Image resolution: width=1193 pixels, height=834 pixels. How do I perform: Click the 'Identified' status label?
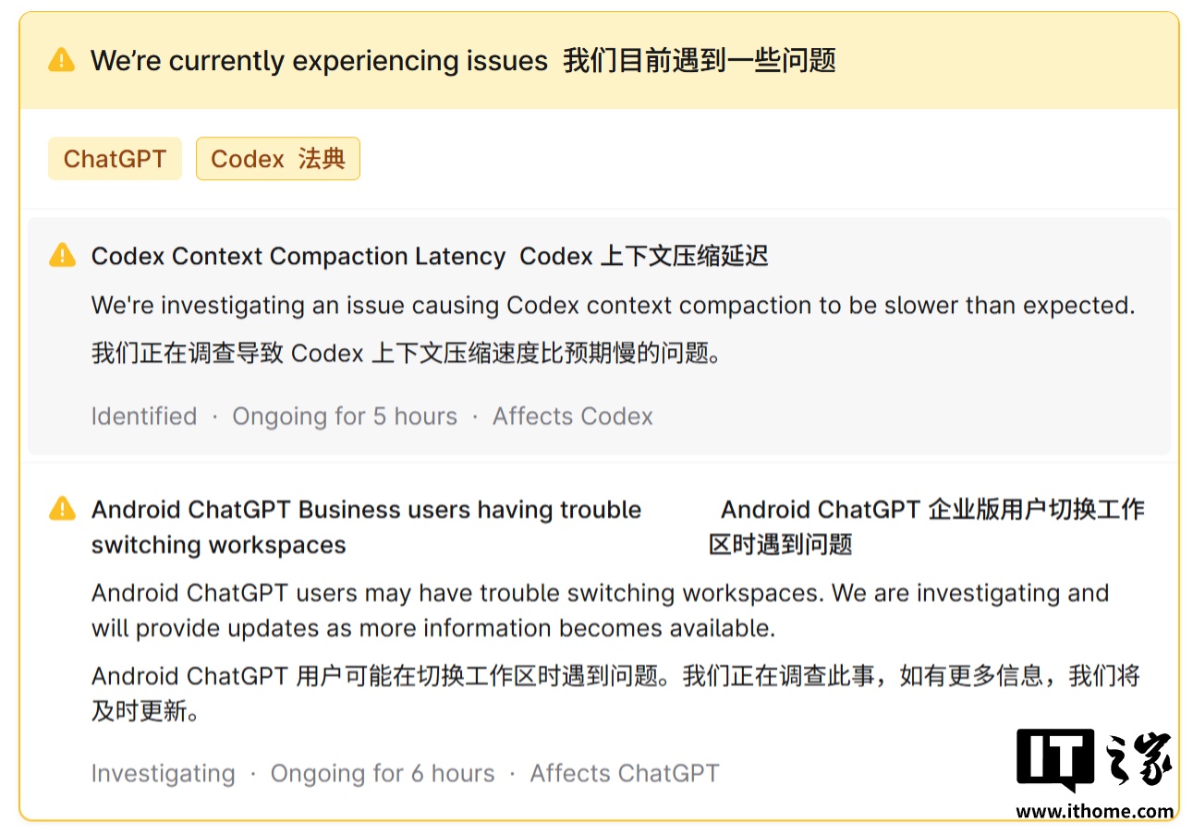[144, 417]
